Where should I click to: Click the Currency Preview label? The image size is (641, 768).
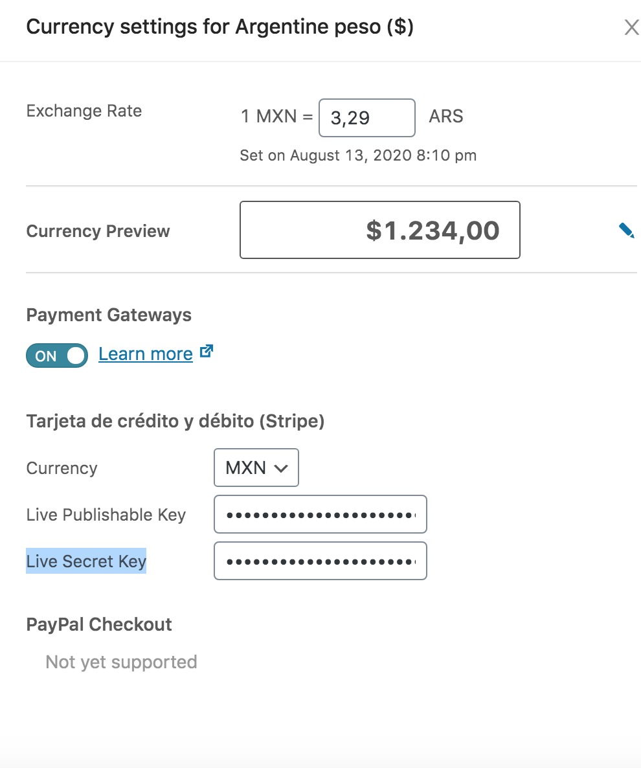tap(98, 231)
